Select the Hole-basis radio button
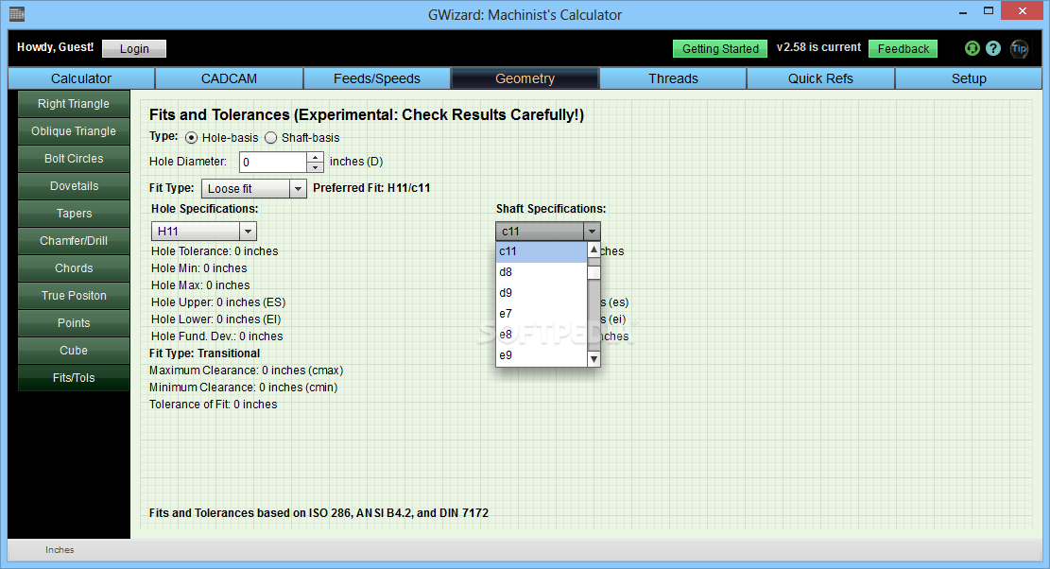 (x=192, y=138)
